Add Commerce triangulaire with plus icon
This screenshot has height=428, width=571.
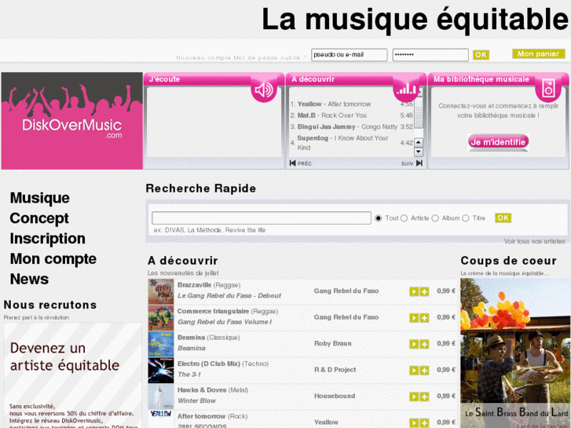[424, 317]
